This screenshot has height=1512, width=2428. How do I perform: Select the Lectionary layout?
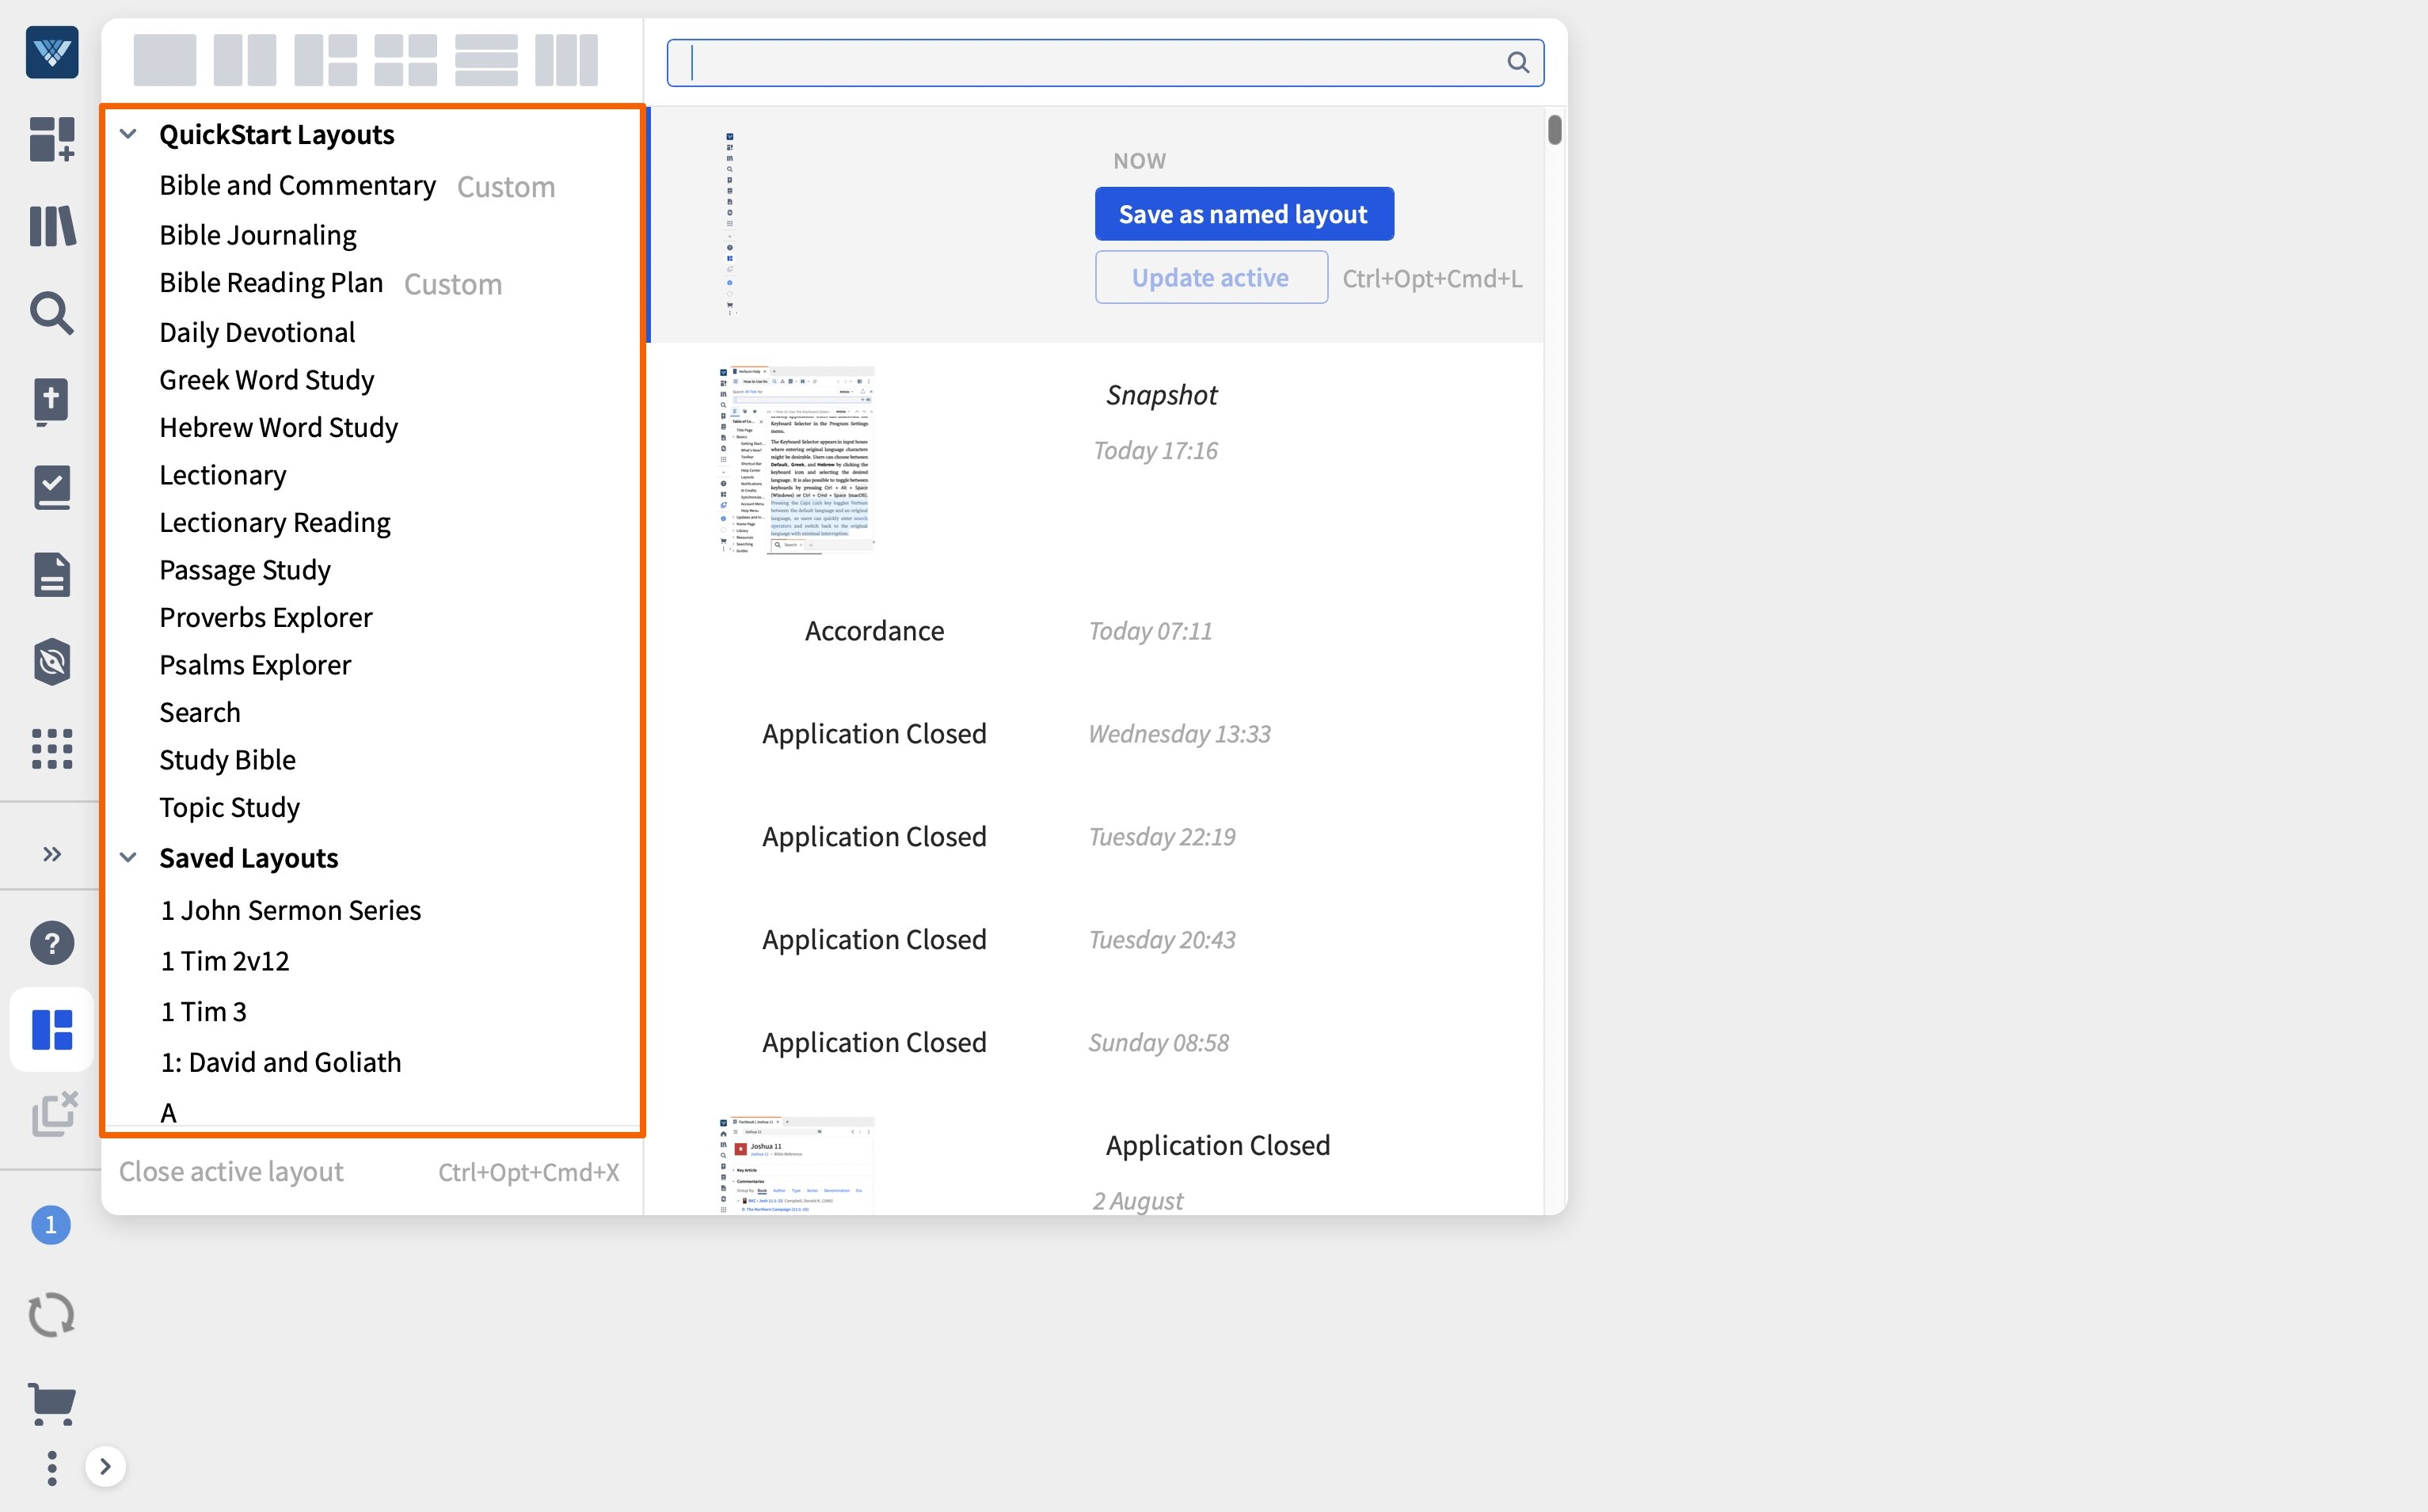[223, 475]
